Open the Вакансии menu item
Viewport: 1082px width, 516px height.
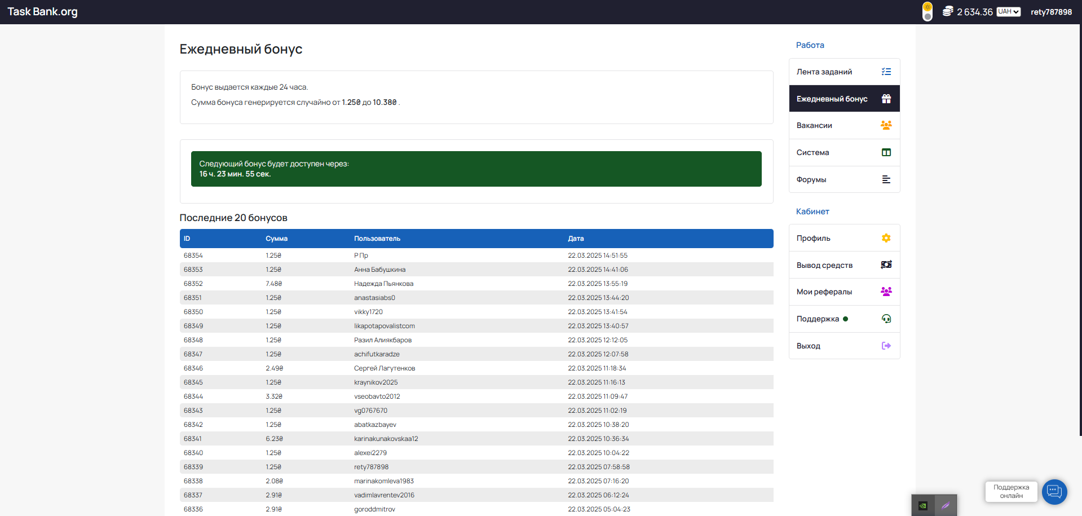[x=844, y=125]
